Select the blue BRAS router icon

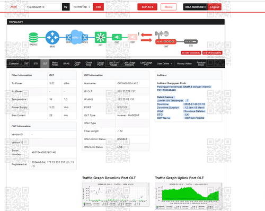(52, 38)
